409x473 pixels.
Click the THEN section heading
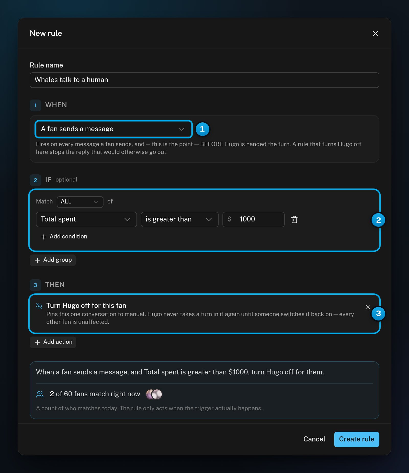pyautogui.click(x=55, y=285)
